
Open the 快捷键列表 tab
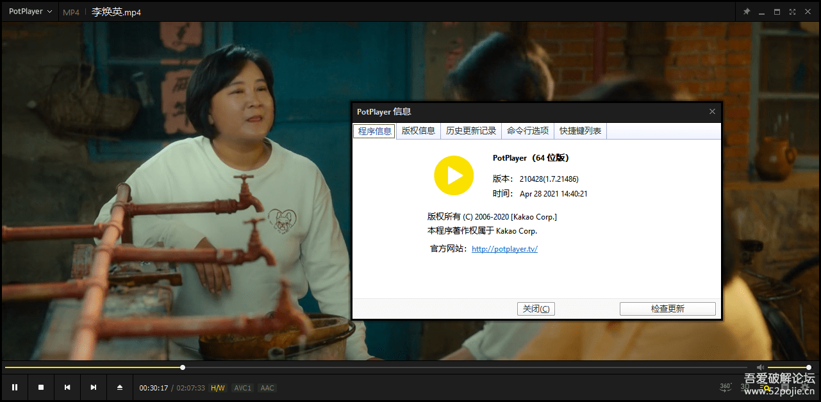tap(579, 131)
